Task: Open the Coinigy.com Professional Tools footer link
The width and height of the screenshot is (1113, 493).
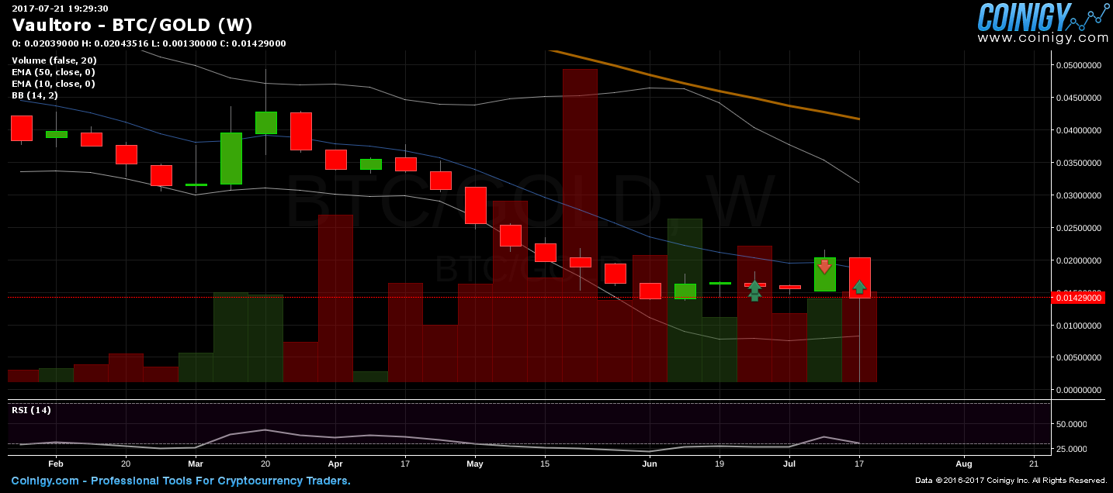Action: pyautogui.click(x=180, y=481)
